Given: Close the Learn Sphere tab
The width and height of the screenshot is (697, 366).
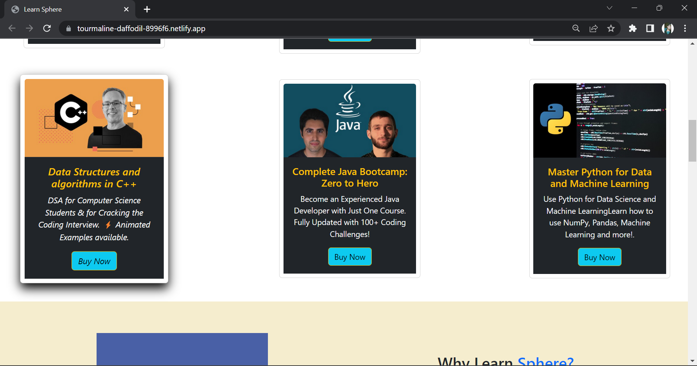Looking at the screenshot, I should (126, 9).
